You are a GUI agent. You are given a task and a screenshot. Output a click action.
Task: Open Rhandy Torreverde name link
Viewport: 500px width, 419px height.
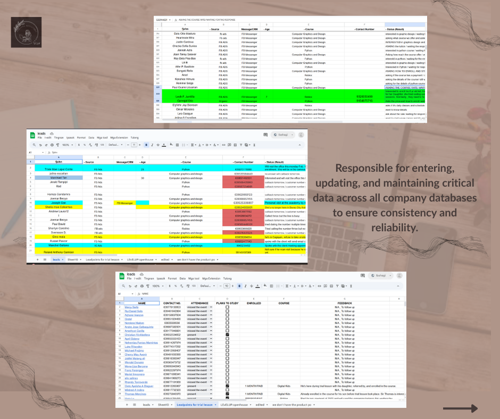[136, 382]
